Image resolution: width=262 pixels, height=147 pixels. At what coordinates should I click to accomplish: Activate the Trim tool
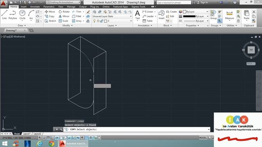tap(77, 12)
